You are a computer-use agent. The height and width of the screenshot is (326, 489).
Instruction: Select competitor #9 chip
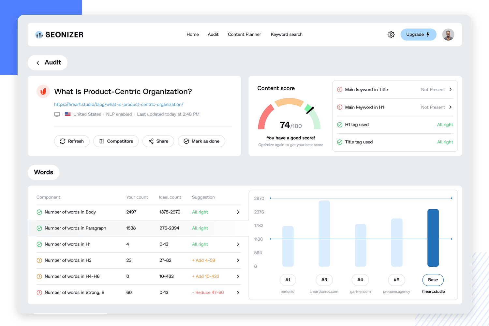(x=396, y=280)
